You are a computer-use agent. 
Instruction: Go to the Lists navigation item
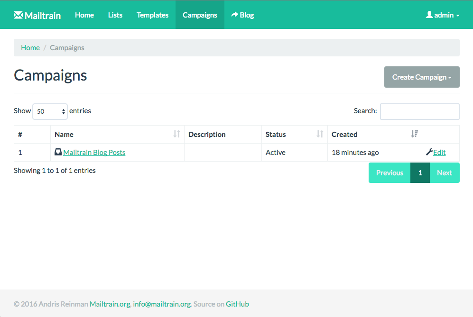[115, 15]
